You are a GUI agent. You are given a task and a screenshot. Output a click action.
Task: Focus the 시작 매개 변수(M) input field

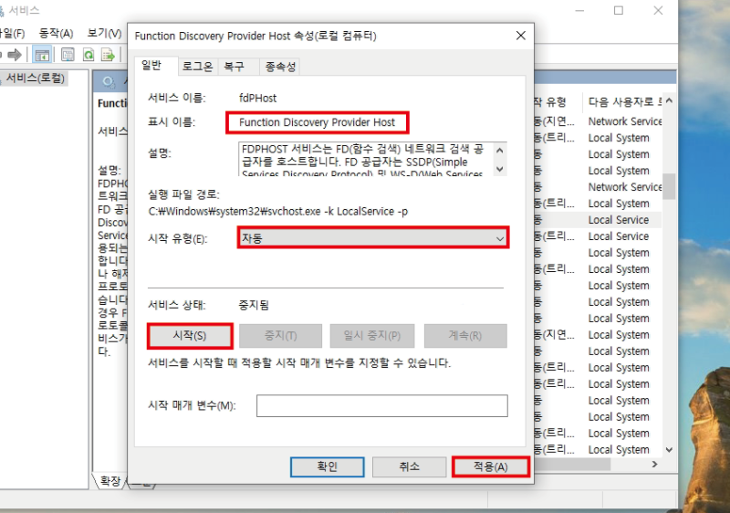click(381, 405)
